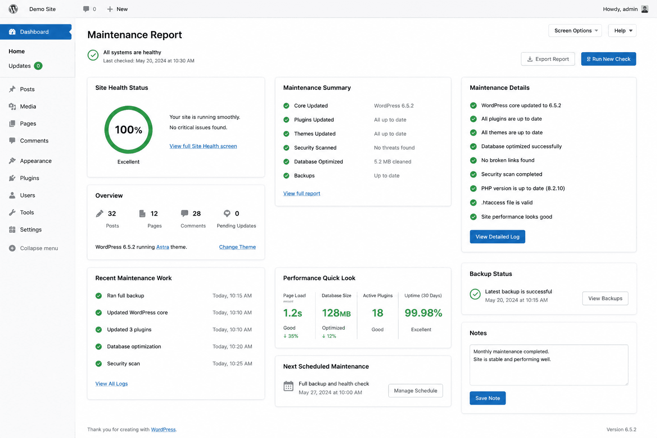Image resolution: width=657 pixels, height=438 pixels.
Task: Click the calendar icon in Next Scheduled Maintenance
Action: point(289,386)
